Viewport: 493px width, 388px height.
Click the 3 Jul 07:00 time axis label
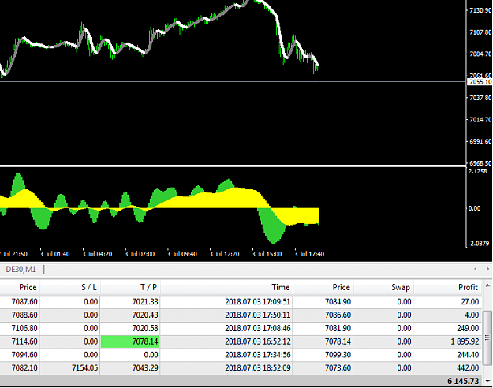click(140, 254)
